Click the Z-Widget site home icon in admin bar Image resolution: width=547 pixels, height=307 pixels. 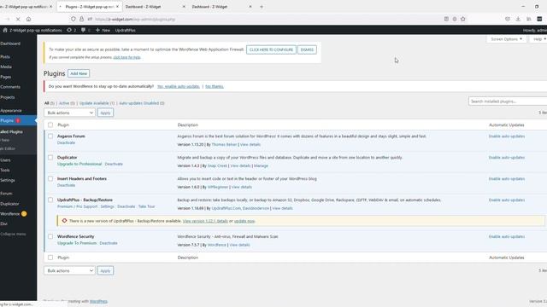click(5, 31)
